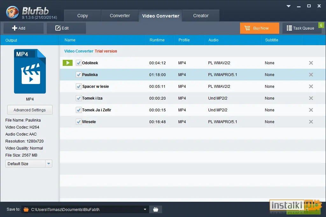Click the Audio Codec: AAC text
This screenshot has height=217, width=326.
click(21, 134)
